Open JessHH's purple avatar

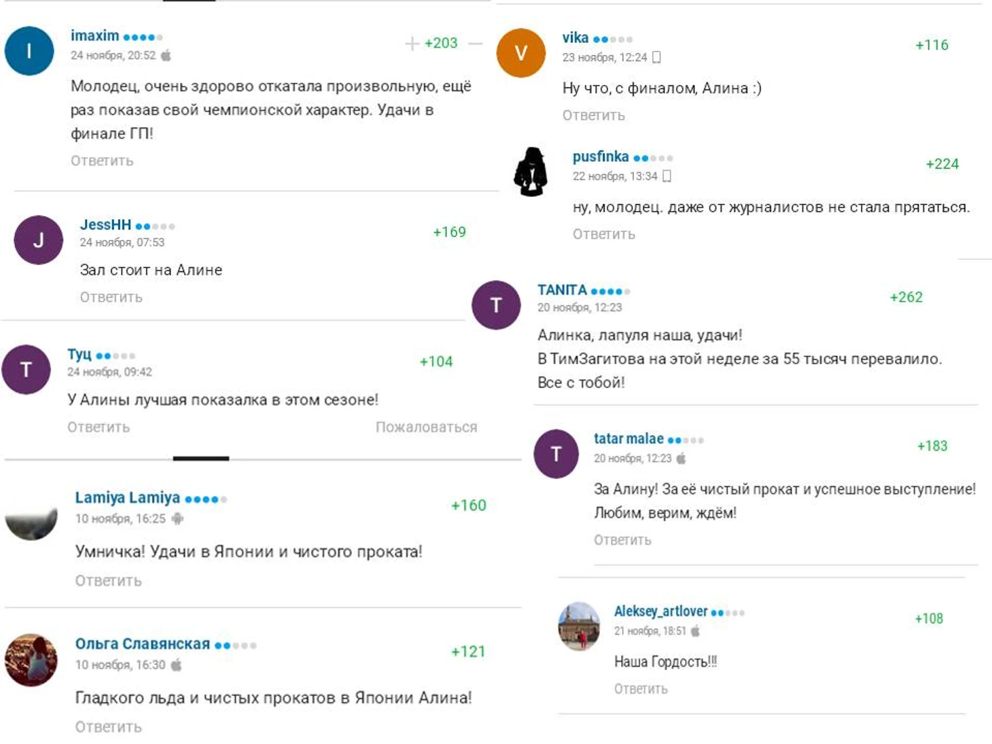pyautogui.click(x=39, y=240)
